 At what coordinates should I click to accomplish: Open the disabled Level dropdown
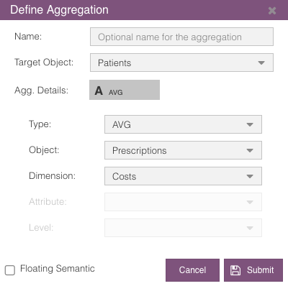pos(183,228)
